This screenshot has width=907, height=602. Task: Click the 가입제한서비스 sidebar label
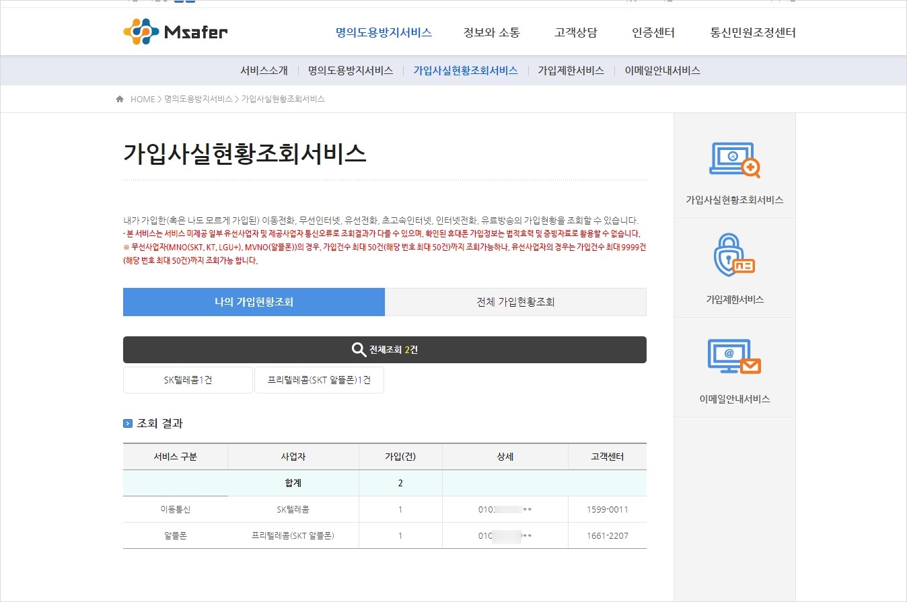[735, 299]
